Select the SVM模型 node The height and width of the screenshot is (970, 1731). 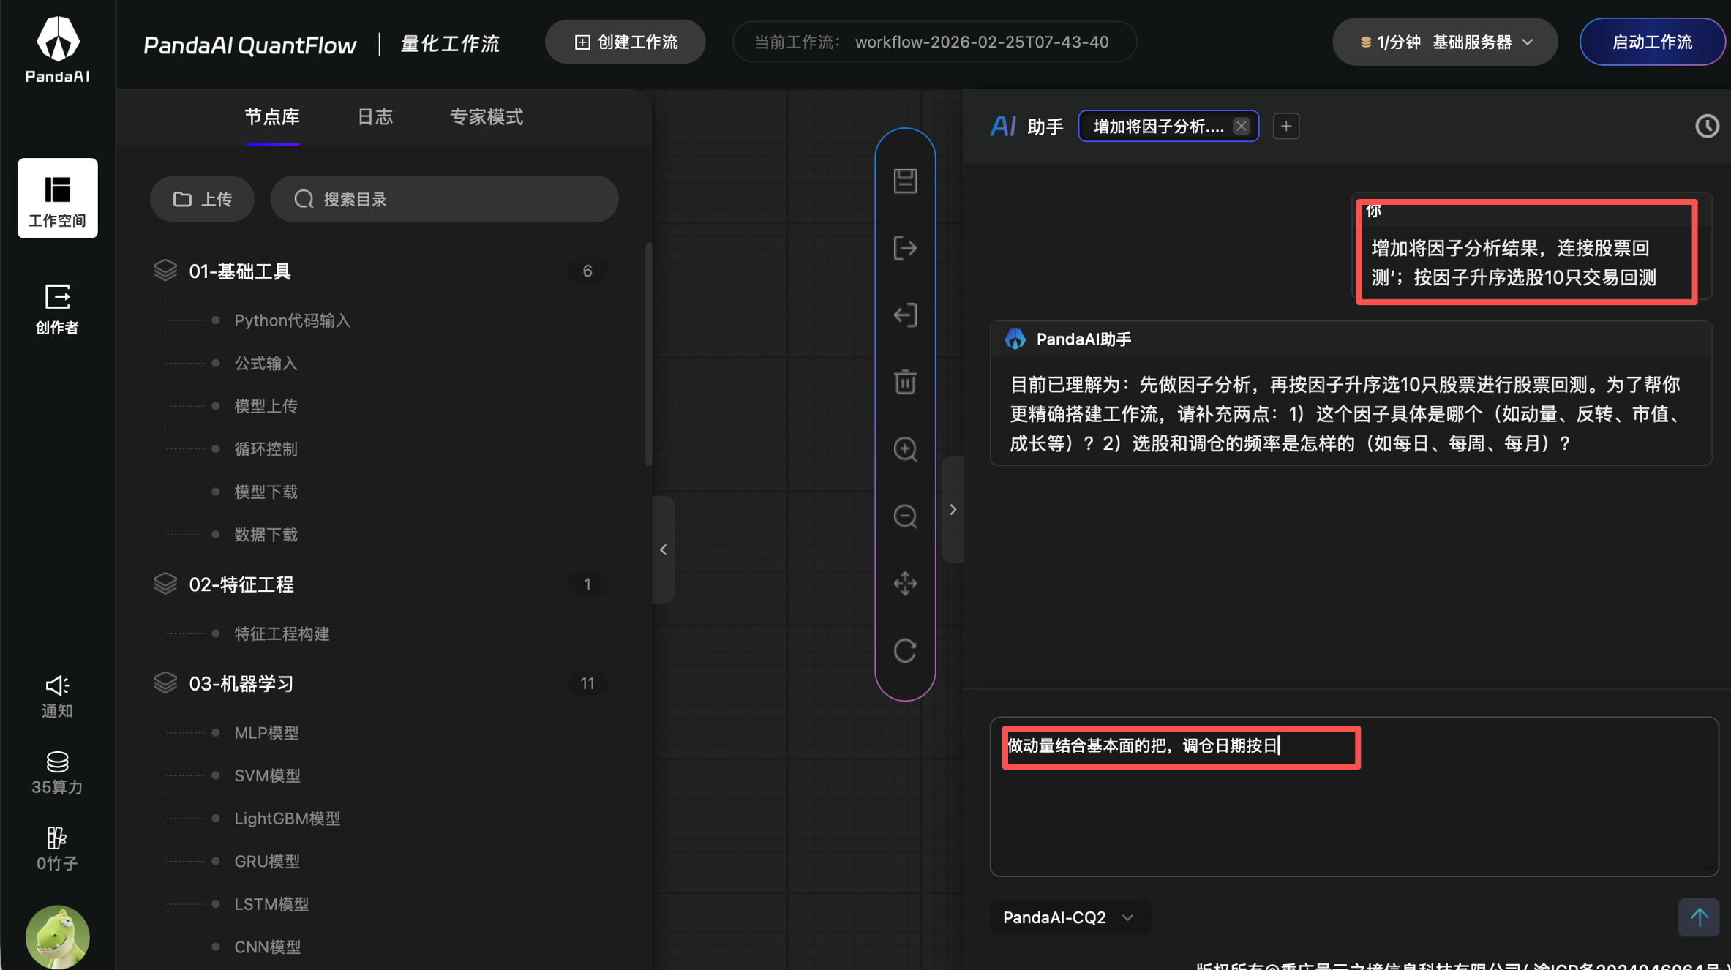tap(267, 775)
